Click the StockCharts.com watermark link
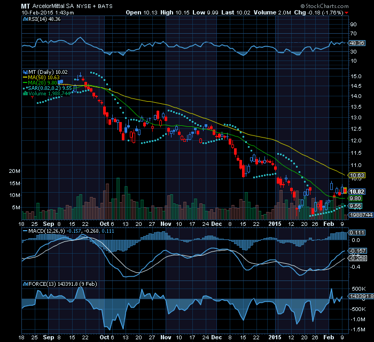 [324, 6]
